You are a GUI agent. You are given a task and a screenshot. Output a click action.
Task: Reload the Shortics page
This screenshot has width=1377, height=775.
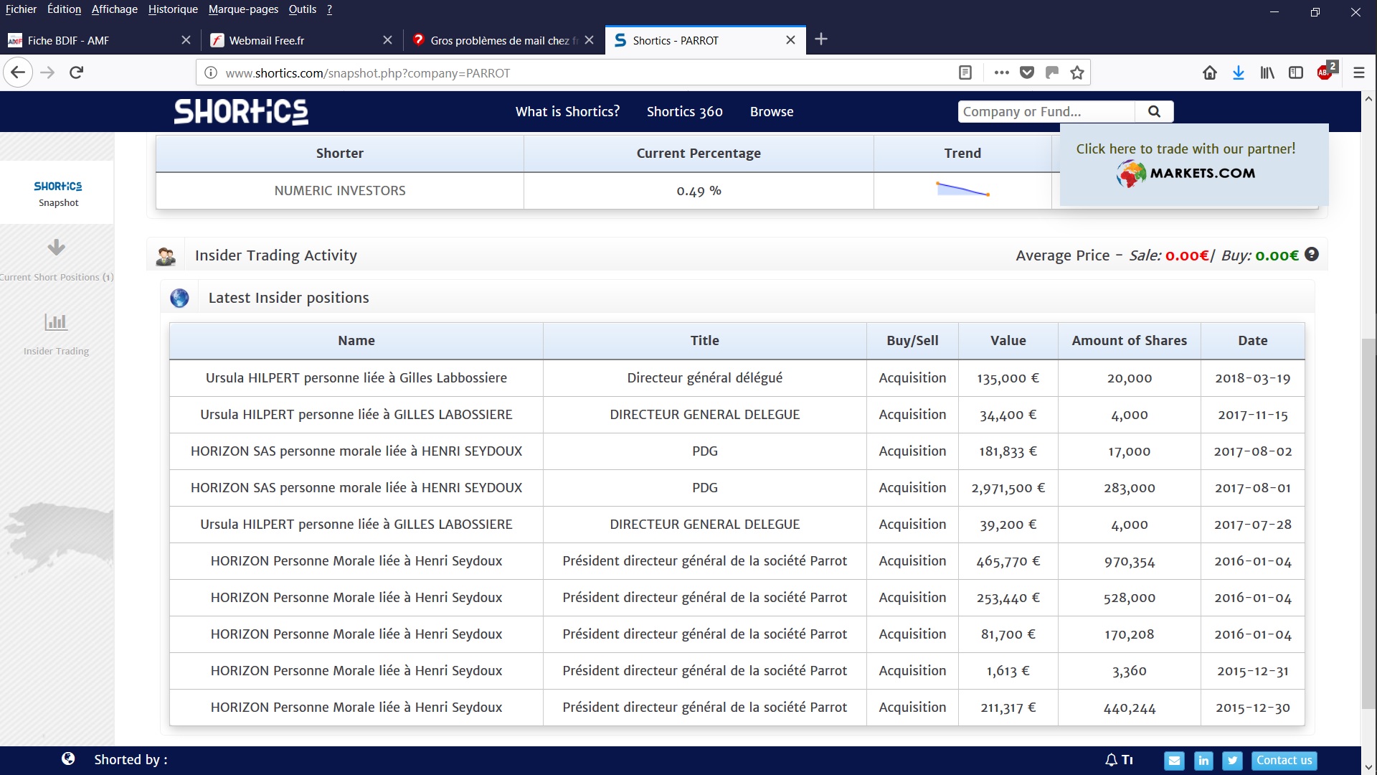click(77, 72)
